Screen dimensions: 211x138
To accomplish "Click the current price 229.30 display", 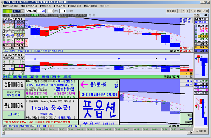I will tap(31, 11).
